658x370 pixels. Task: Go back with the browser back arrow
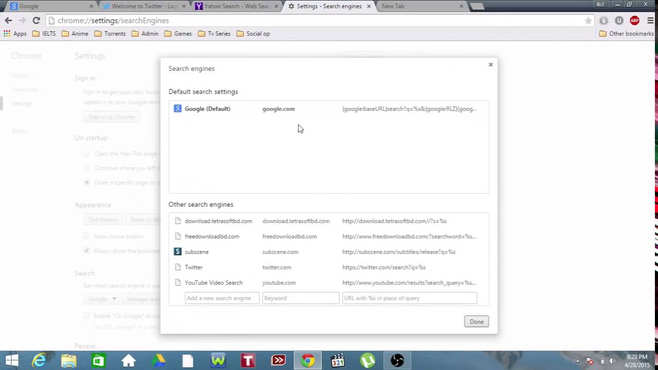(8, 21)
